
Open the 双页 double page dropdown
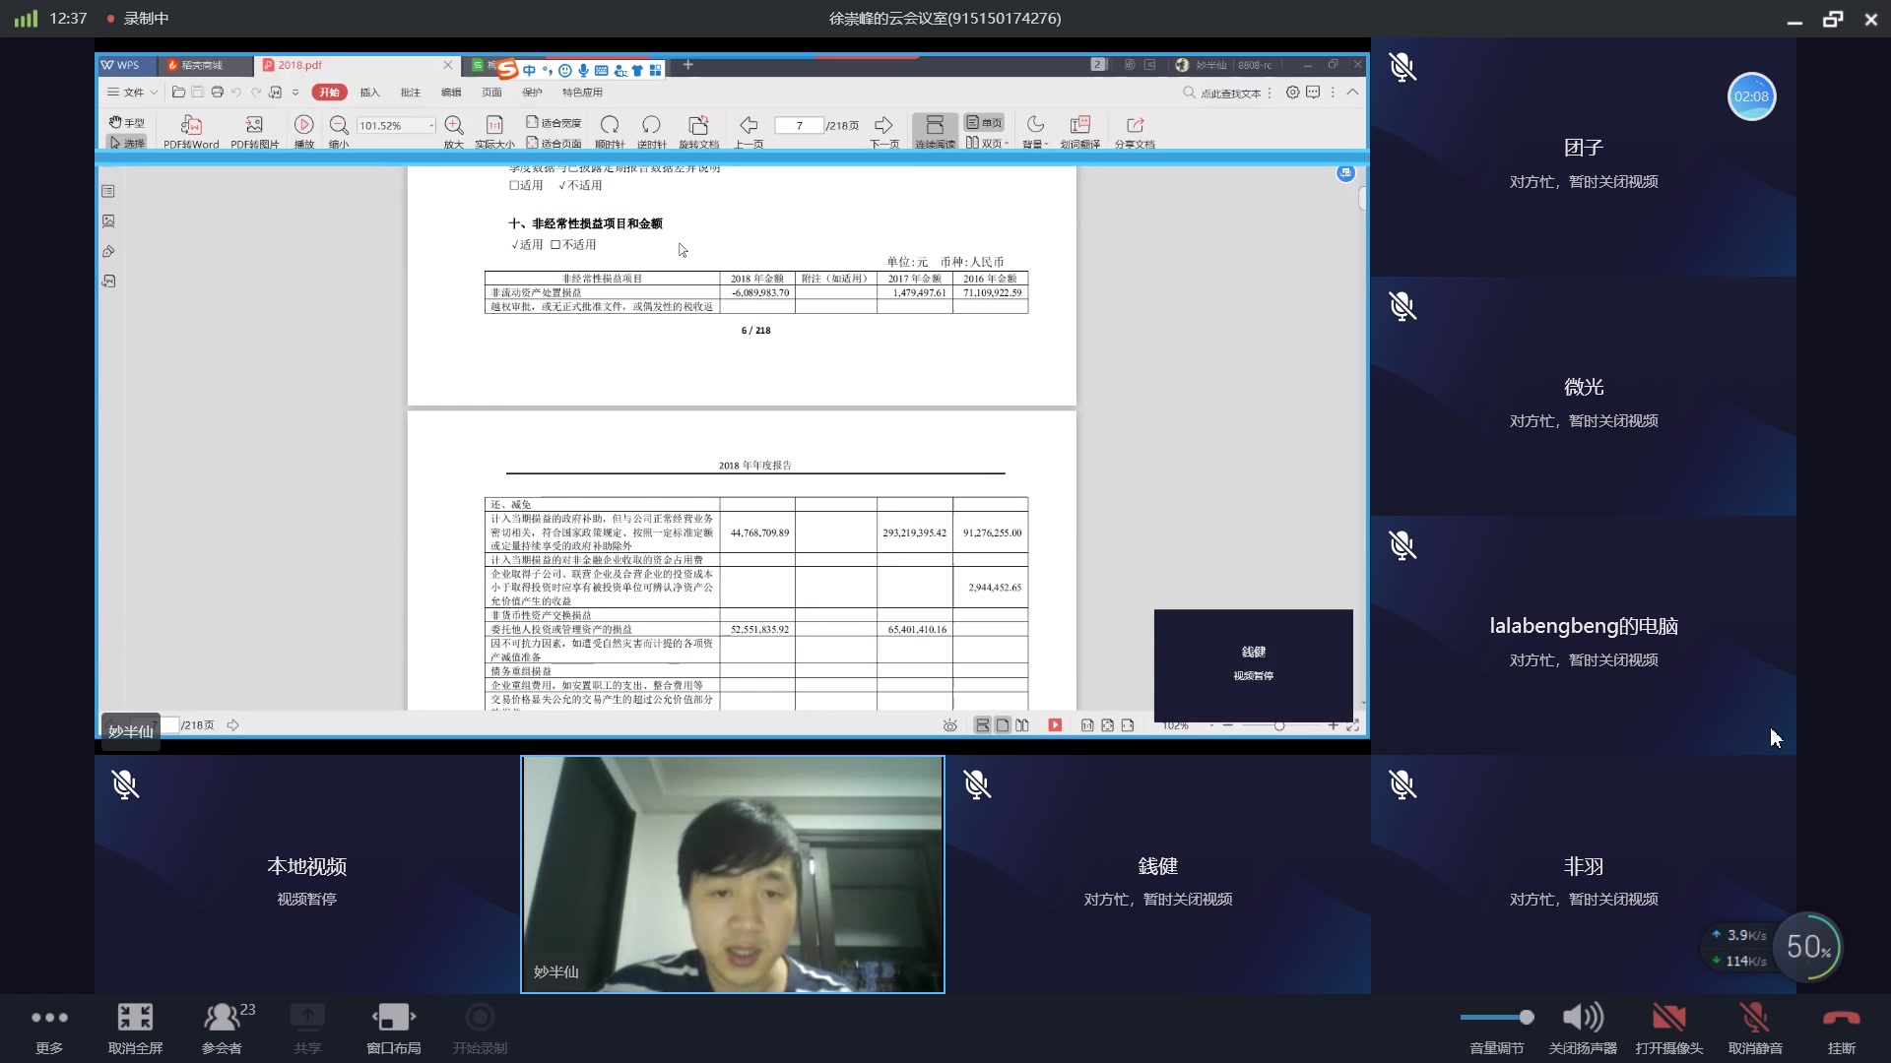coord(987,143)
